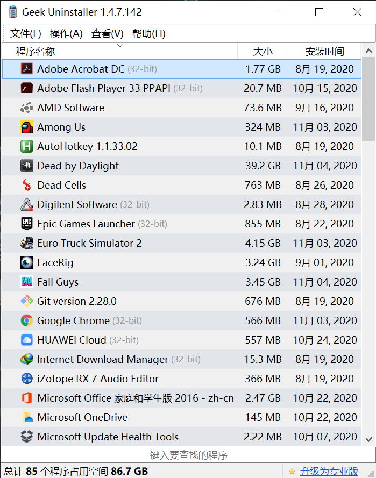Click the scrollbar up arrow

coord(368,51)
